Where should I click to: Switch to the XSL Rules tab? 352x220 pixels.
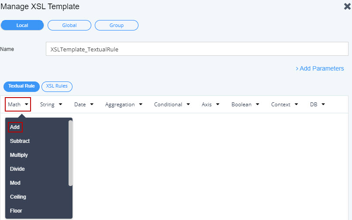(x=57, y=86)
